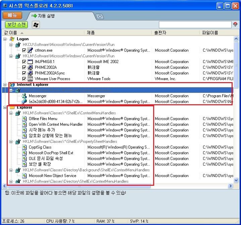Image resolution: width=241 pixels, height=225 pixels.
Task: Click the OLE 문서 파일 속성 icon
Action: point(24,159)
